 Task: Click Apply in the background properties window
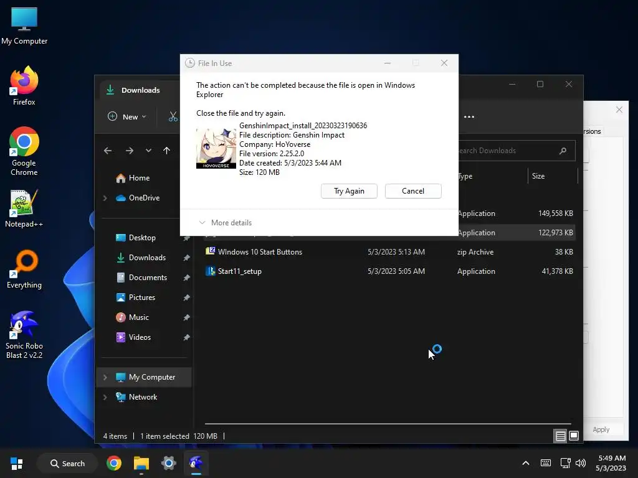[x=601, y=429]
